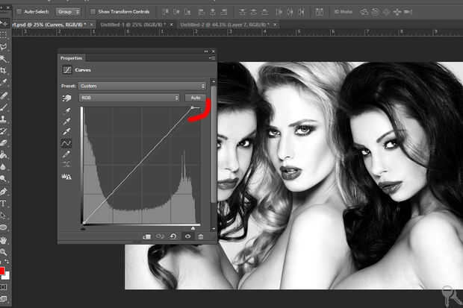This screenshot has width=463, height=308.
Task: Select the Type tool
Action: (4, 203)
